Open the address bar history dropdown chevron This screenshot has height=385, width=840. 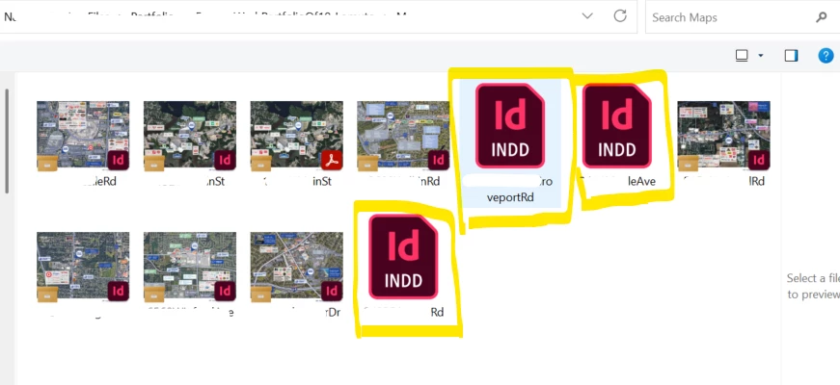click(587, 16)
